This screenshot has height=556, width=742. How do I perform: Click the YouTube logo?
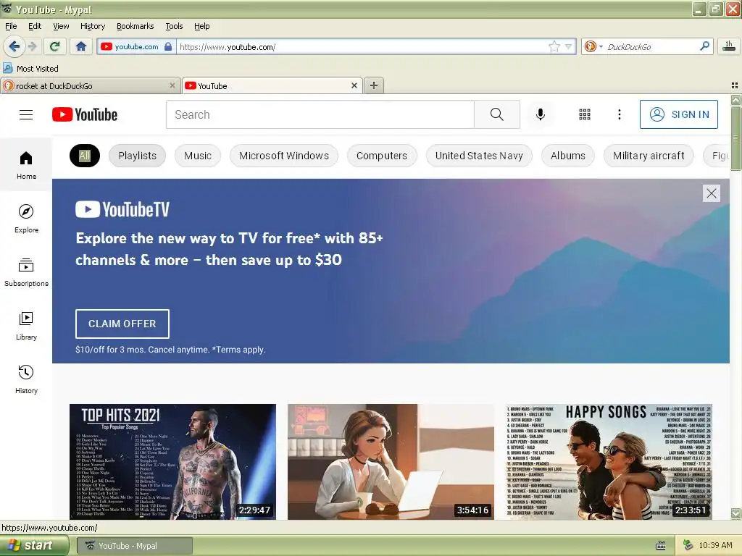[x=85, y=114]
